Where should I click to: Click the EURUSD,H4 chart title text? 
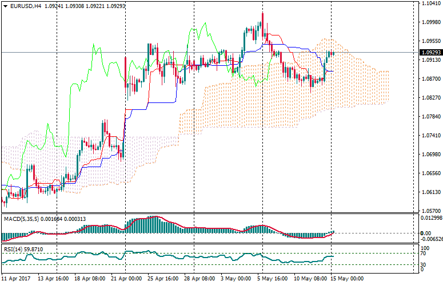(25, 6)
